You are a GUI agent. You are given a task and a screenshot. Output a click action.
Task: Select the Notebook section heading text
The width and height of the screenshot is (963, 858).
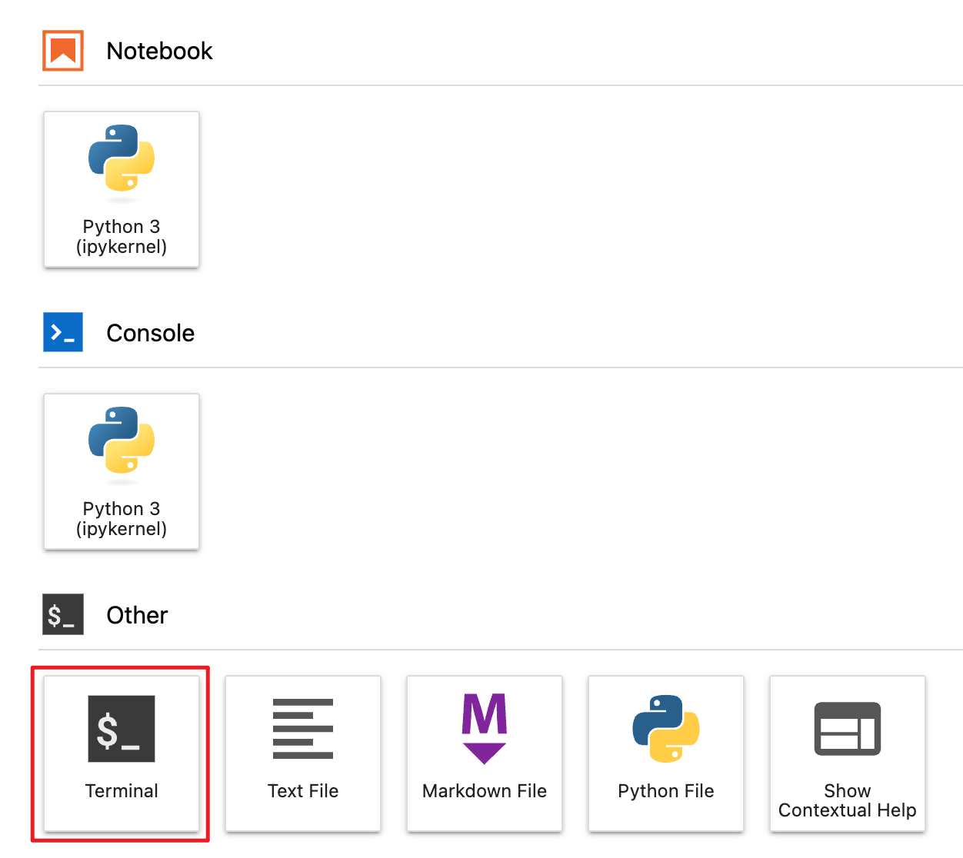(x=159, y=51)
